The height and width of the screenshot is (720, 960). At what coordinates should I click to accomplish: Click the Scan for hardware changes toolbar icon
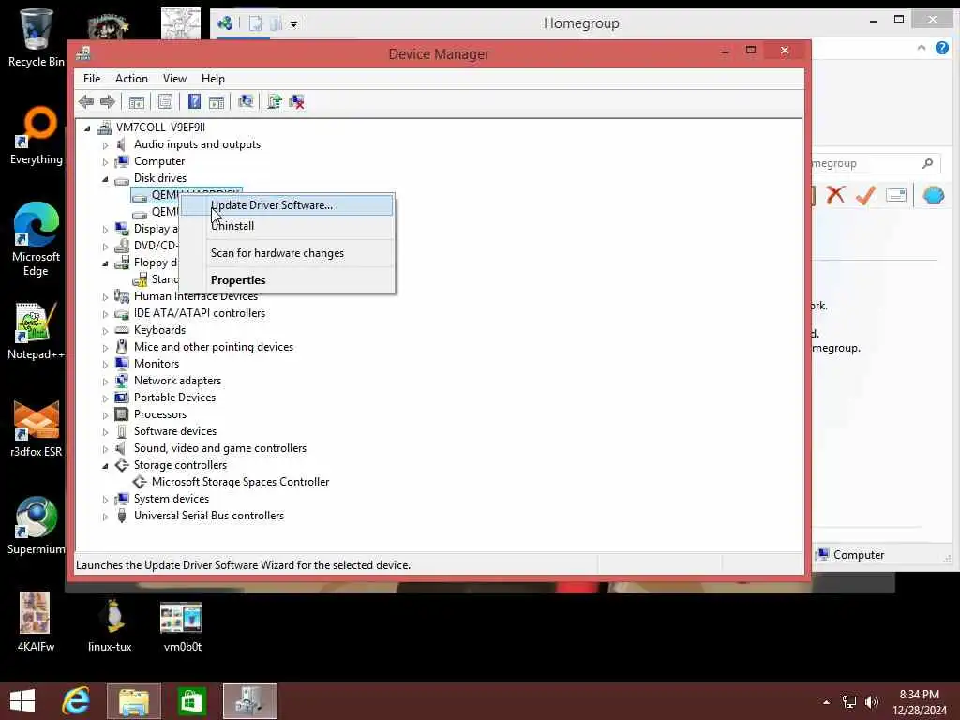click(x=246, y=101)
